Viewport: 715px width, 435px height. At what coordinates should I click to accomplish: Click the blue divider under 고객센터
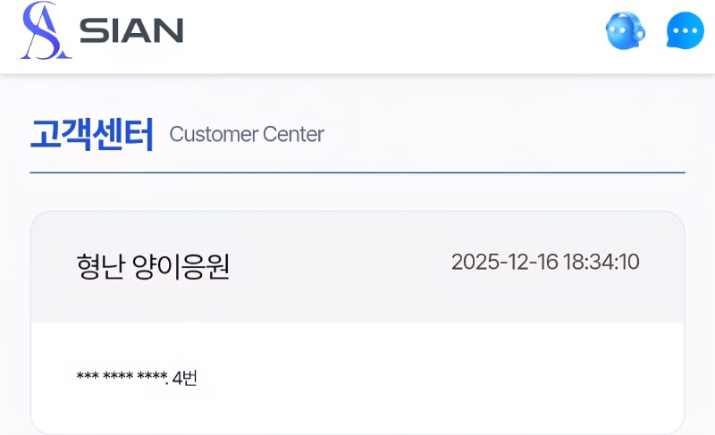[357, 171]
